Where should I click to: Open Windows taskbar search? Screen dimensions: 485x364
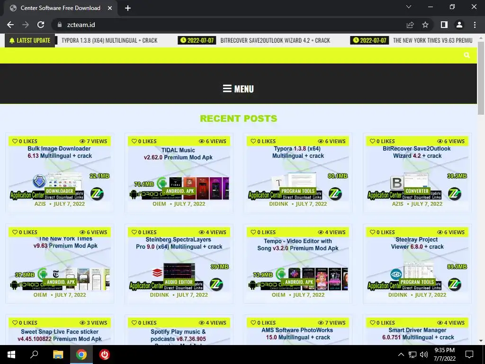[x=34, y=355]
